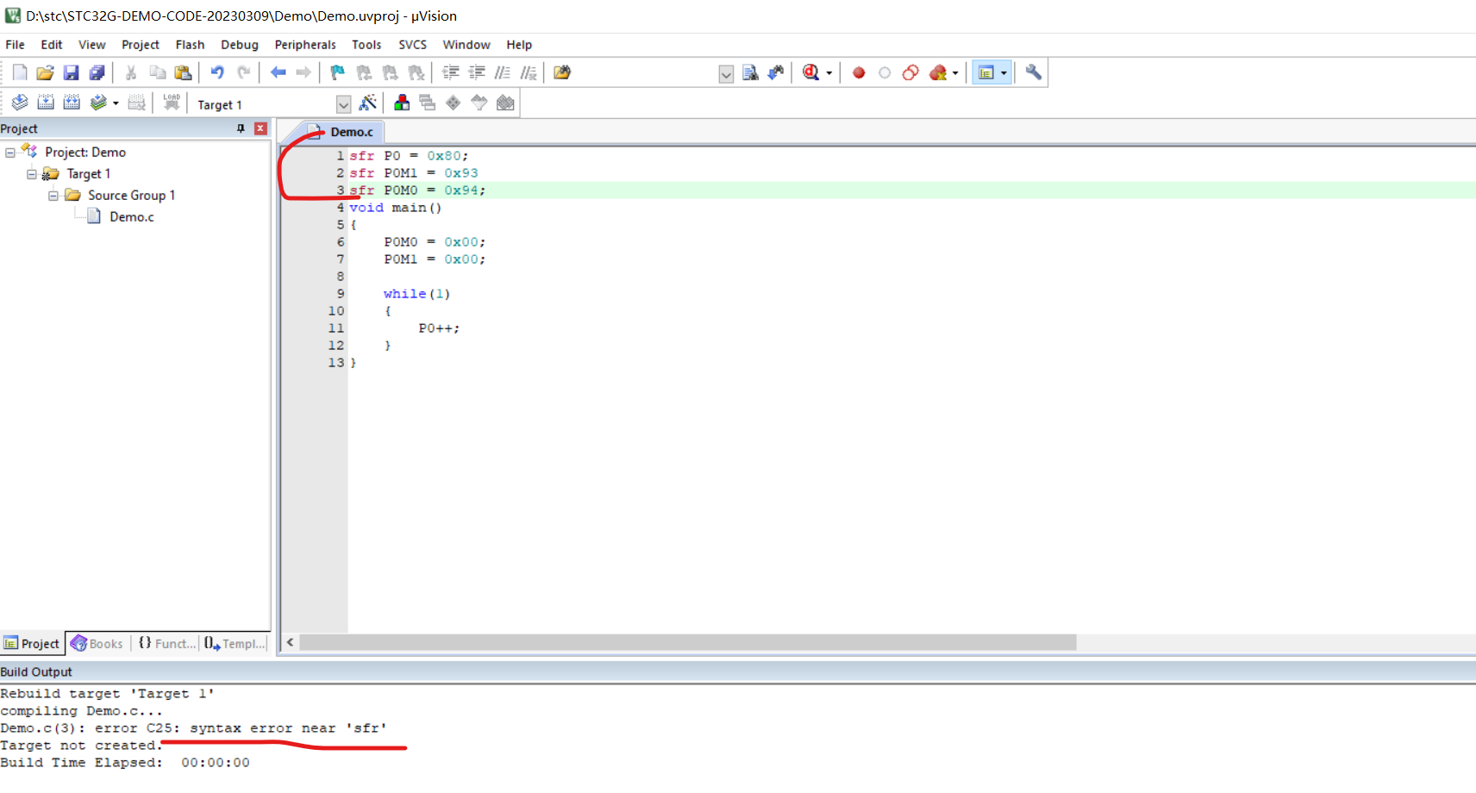Select the Demo.c file in project tree
The image size is (1476, 793).
coord(131,217)
